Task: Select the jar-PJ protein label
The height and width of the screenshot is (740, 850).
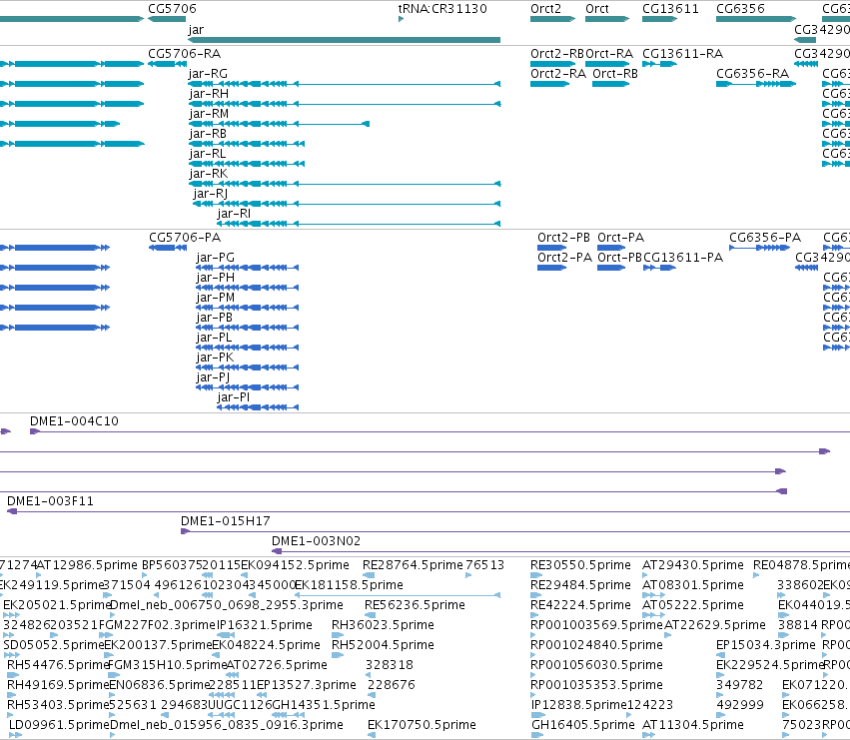Action: pos(213,377)
